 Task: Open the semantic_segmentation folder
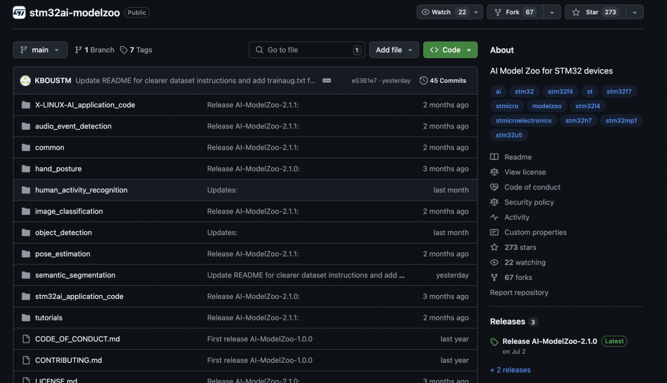click(76, 275)
